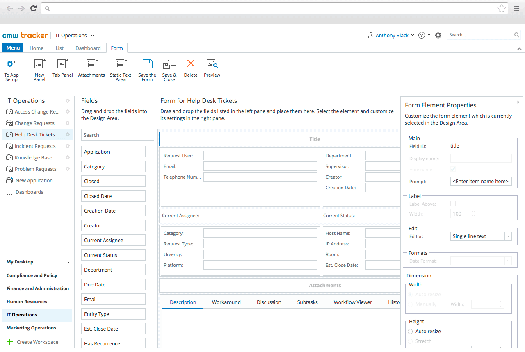The height and width of the screenshot is (352, 525).
Task: Save the Form using the disk icon
Action: (x=147, y=64)
